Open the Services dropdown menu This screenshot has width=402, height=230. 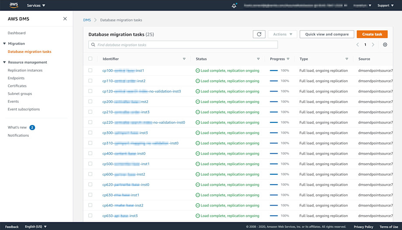coord(36,5)
